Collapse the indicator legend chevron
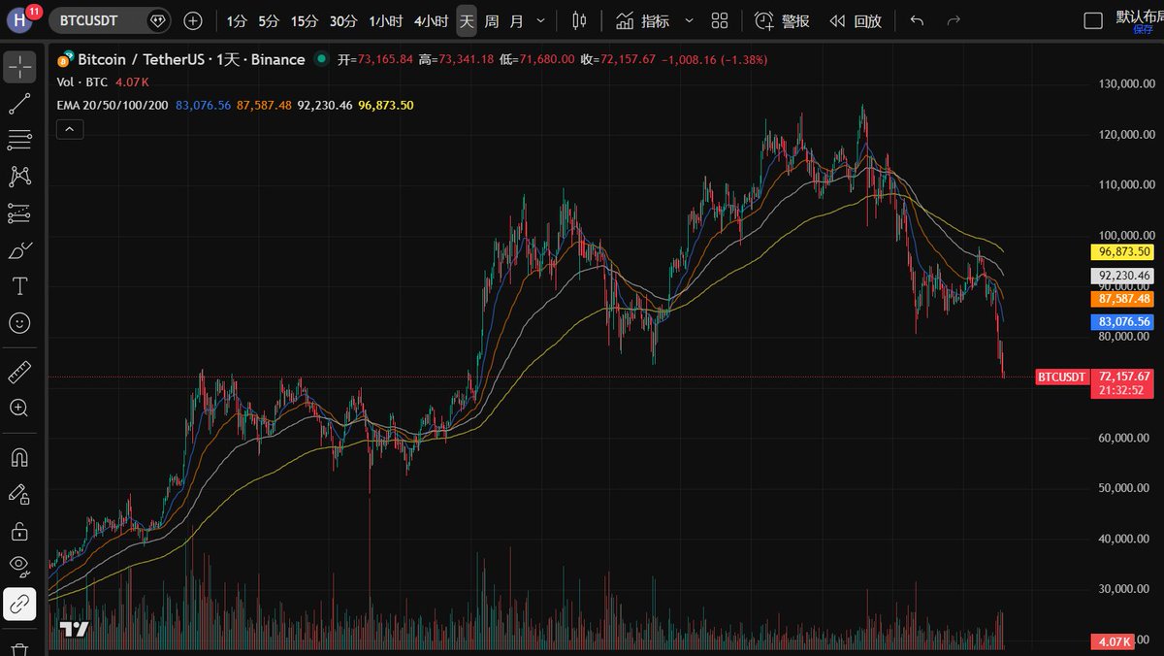 [x=69, y=128]
